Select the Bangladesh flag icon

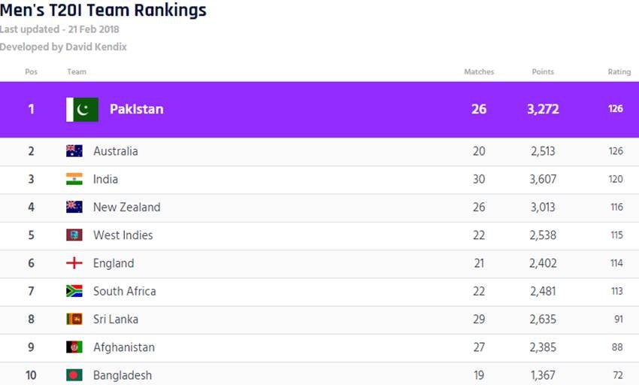(x=74, y=375)
